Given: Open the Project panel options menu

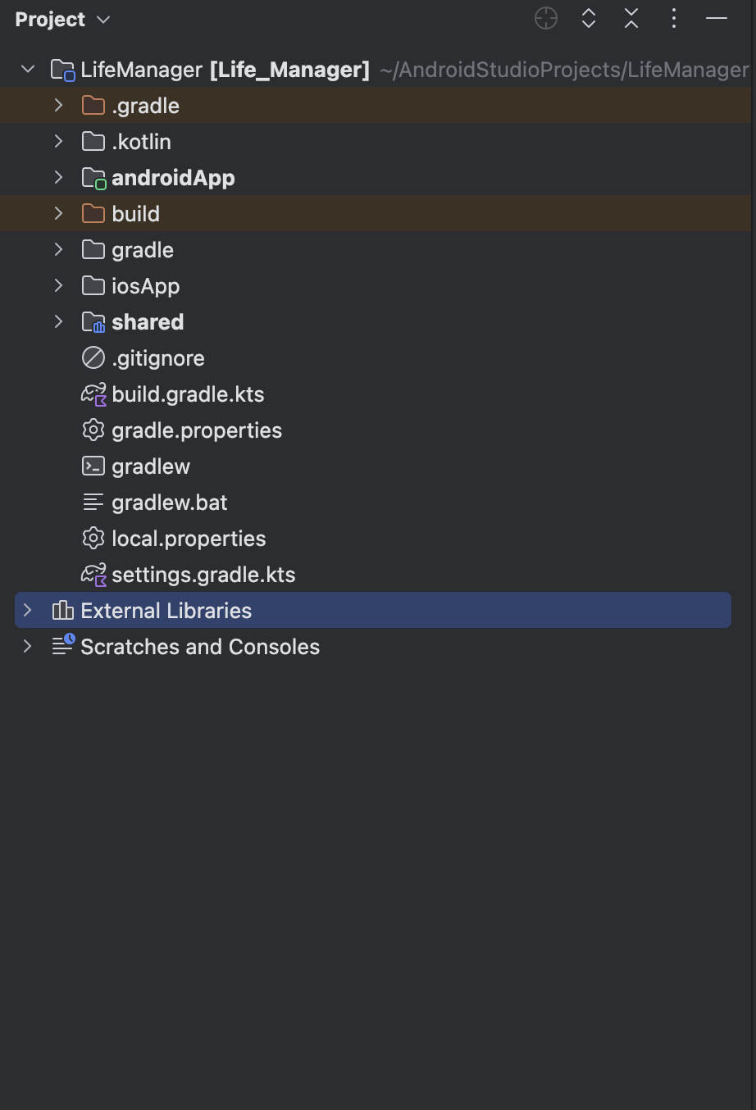Looking at the screenshot, I should click(x=674, y=19).
